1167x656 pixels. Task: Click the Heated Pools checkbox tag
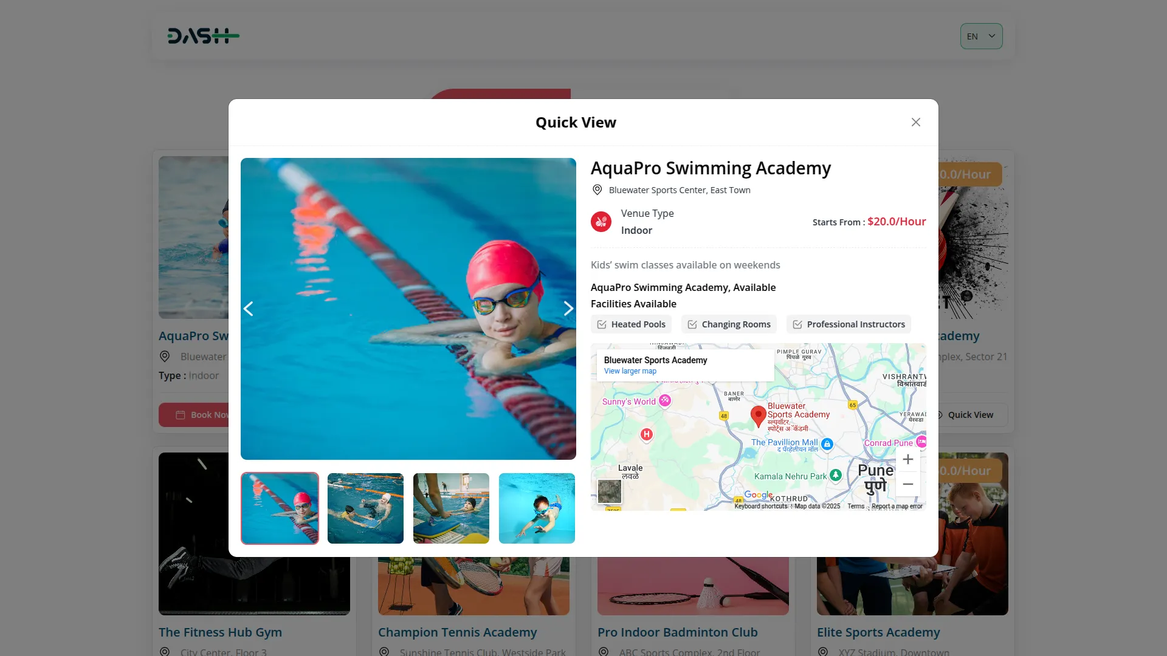631,324
